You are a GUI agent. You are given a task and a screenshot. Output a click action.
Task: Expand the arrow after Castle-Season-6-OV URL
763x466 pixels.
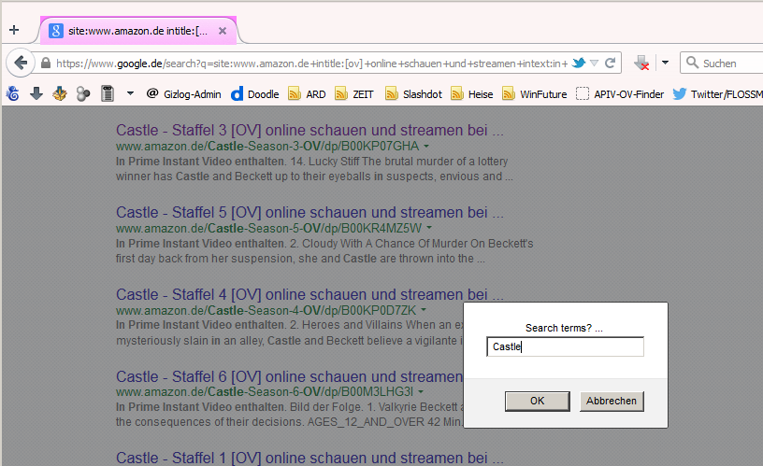421,391
